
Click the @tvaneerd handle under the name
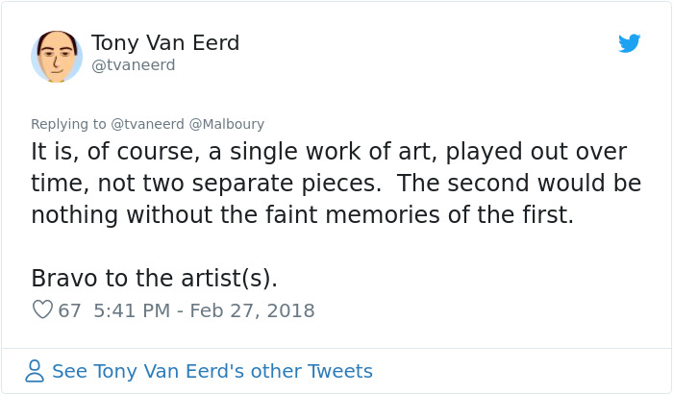(x=134, y=65)
